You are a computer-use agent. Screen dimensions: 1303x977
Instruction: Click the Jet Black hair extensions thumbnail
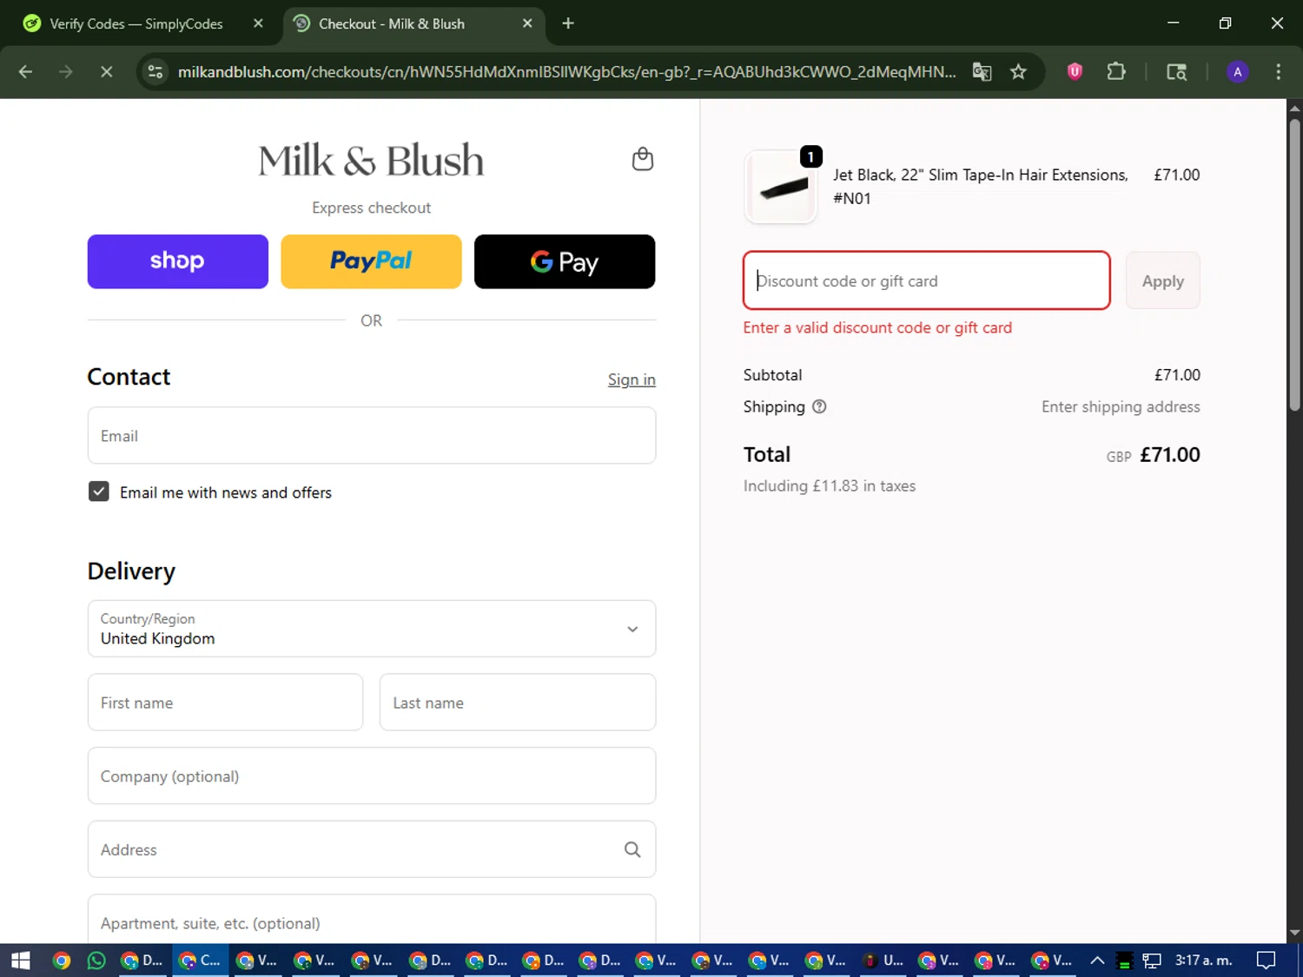(781, 187)
